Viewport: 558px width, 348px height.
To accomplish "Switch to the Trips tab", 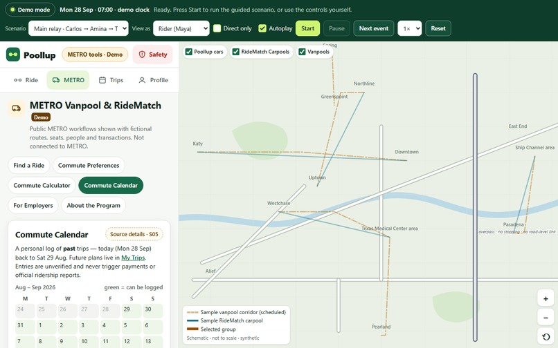I will tap(111, 80).
